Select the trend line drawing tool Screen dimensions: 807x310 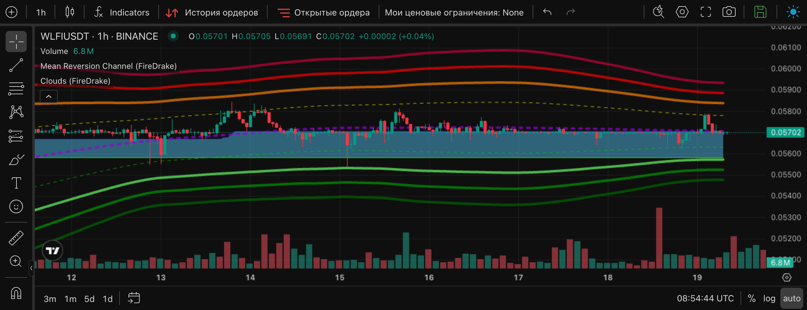tap(16, 65)
